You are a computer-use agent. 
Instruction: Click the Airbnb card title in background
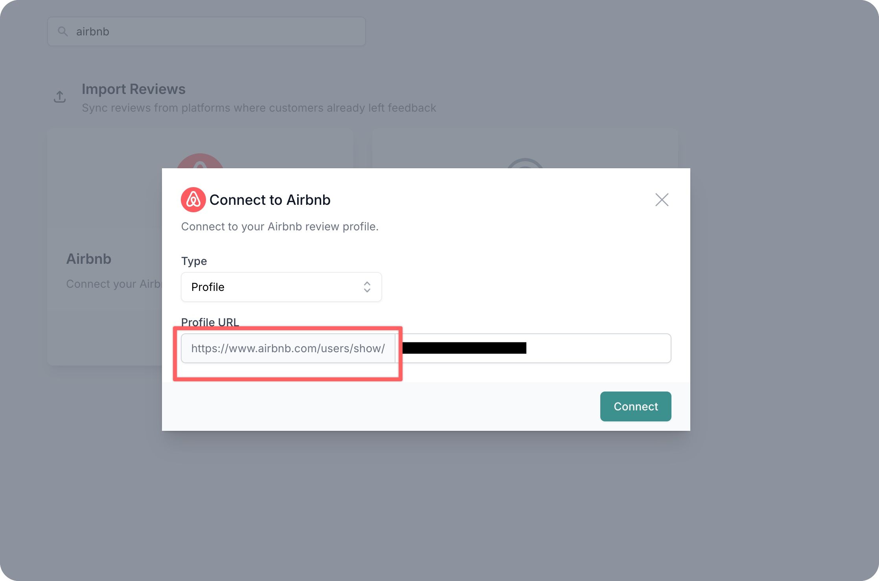pyautogui.click(x=89, y=259)
